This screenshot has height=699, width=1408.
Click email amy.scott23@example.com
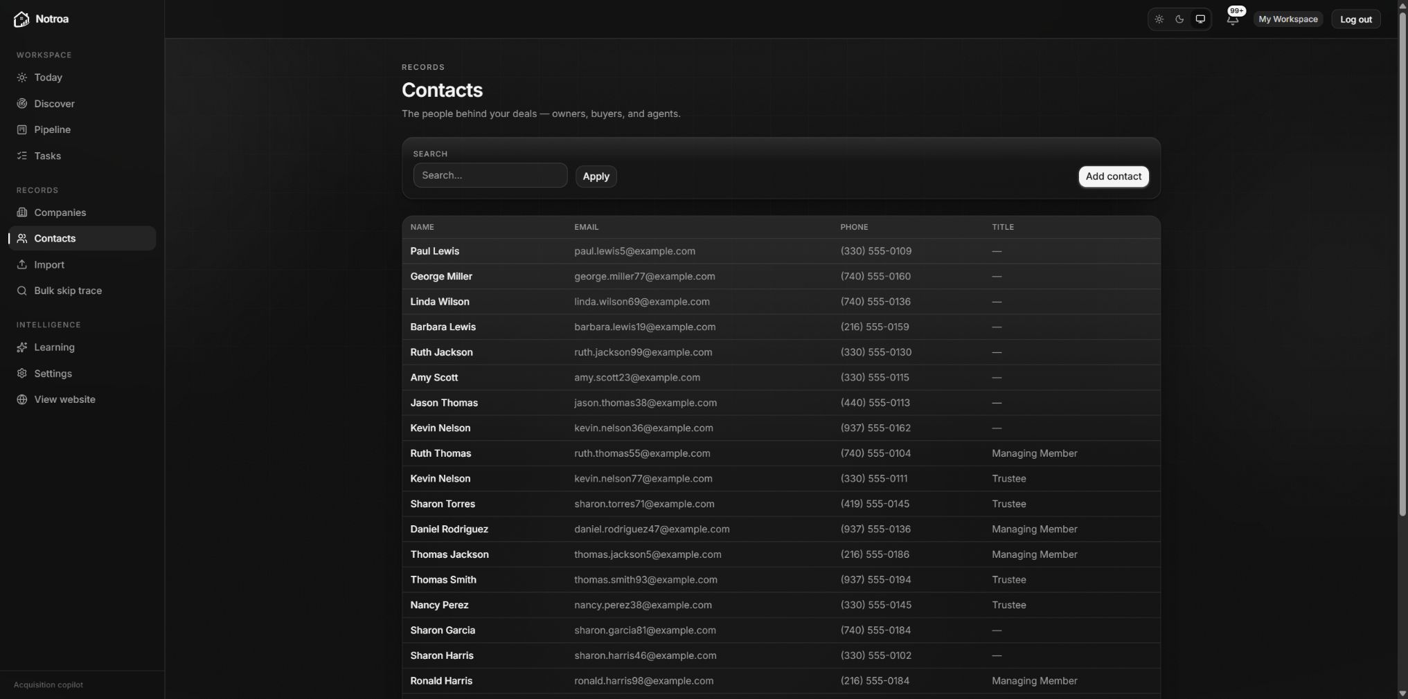[x=637, y=377]
